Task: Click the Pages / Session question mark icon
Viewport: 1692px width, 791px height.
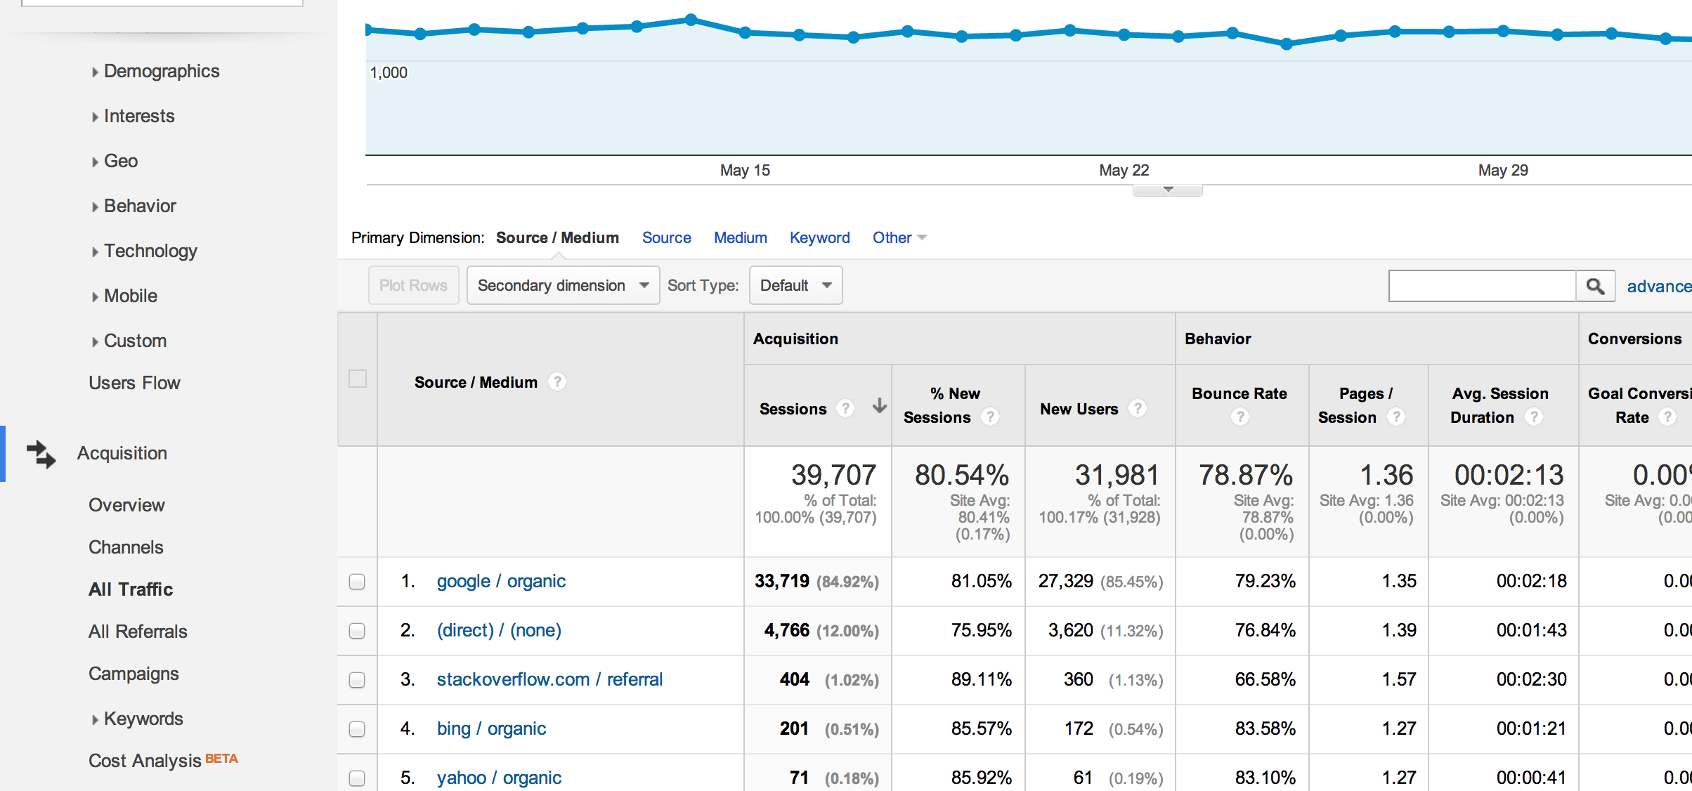Action: [x=1397, y=417]
